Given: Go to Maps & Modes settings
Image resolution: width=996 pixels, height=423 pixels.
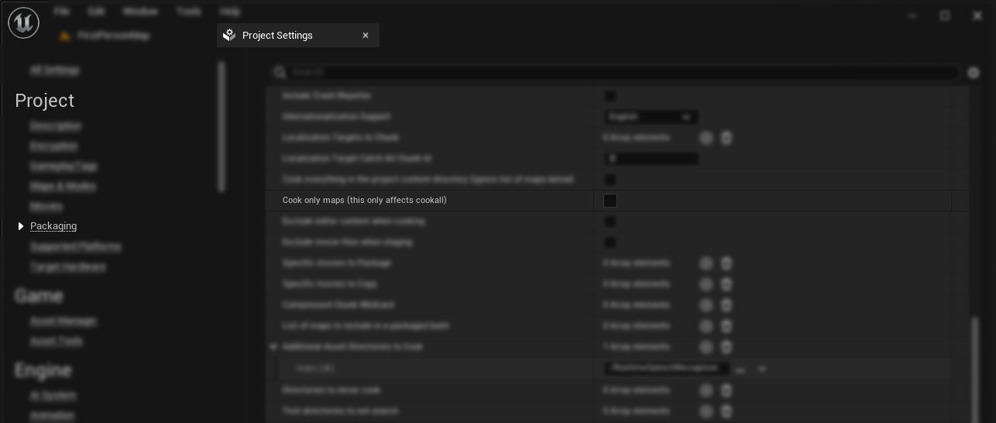Looking at the screenshot, I should click(x=63, y=186).
